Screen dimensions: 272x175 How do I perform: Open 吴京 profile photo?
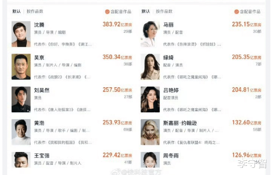click(x=21, y=67)
